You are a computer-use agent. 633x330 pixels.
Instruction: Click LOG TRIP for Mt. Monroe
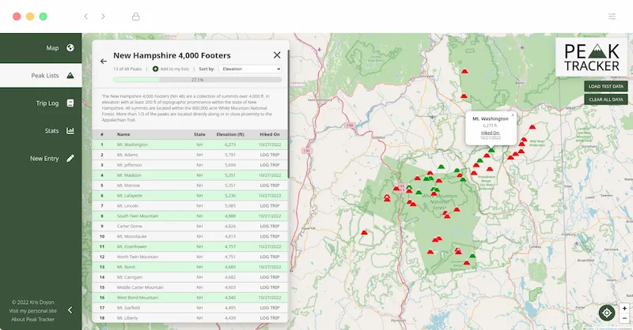click(x=270, y=186)
